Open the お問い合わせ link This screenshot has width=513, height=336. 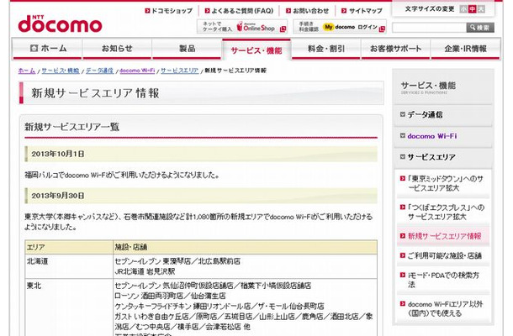[x=308, y=11]
